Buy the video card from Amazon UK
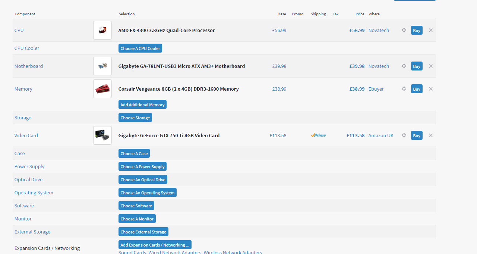Viewport: 477px width, 254px height. click(417, 135)
